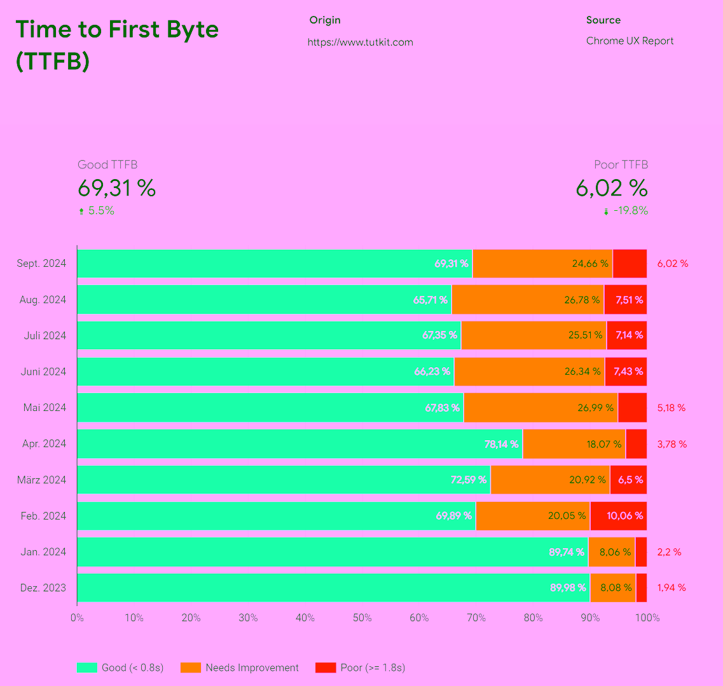Click the down-arrow beside -19.8%

(x=606, y=210)
